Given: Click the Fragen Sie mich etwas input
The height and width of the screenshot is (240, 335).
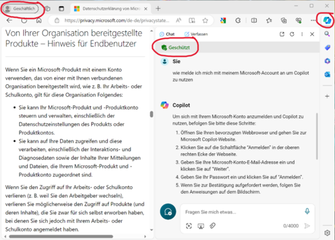Looking at the screenshot, I should (243, 212).
